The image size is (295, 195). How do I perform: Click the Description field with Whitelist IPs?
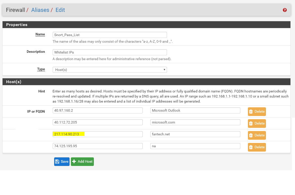click(110, 52)
